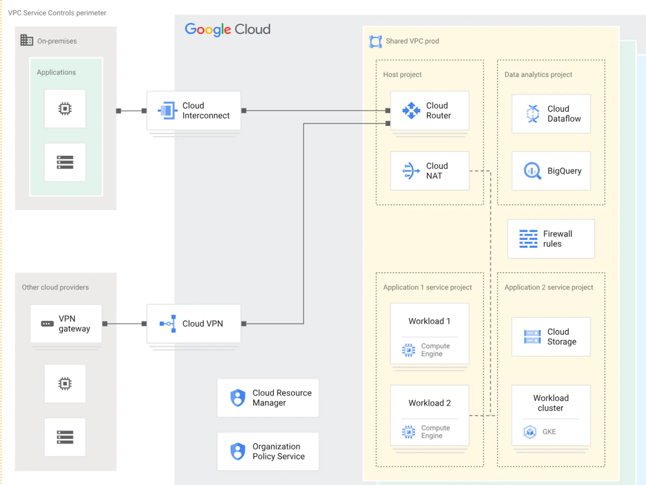Select the Cloud Resource Manager shield icon
This screenshot has height=485, width=646.
[238, 398]
